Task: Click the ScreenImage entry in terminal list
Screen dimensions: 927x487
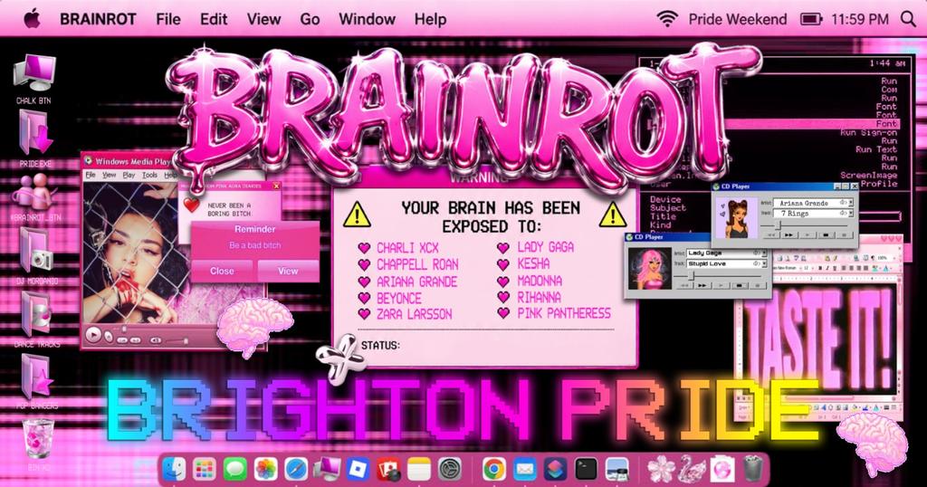Action: click(x=869, y=175)
